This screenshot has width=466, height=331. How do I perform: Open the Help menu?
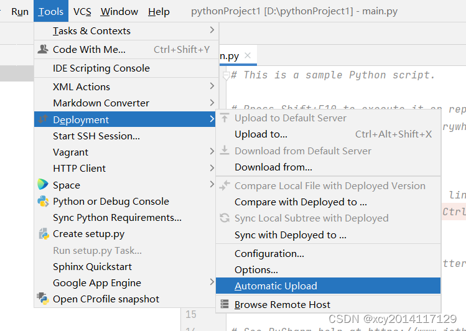tap(159, 11)
